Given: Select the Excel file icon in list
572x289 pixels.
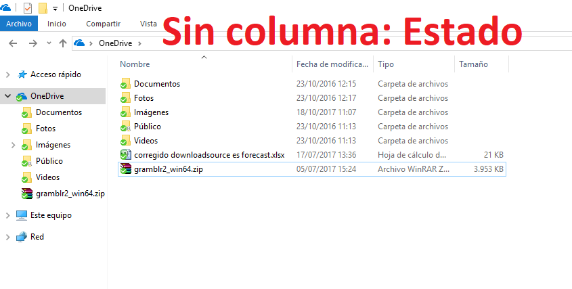Looking at the screenshot, I should 125,155.
